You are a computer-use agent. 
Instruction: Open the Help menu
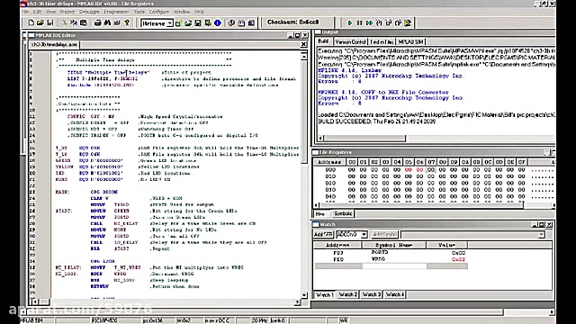[199, 12]
